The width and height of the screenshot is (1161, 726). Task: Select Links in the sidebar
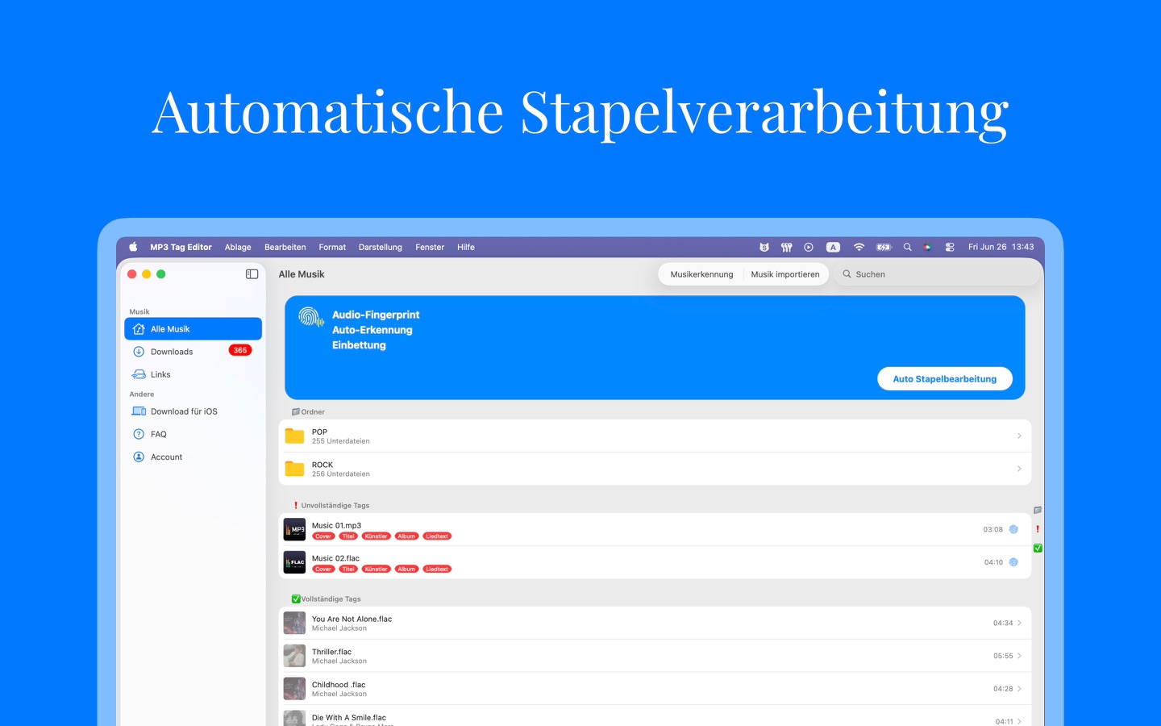click(x=193, y=374)
